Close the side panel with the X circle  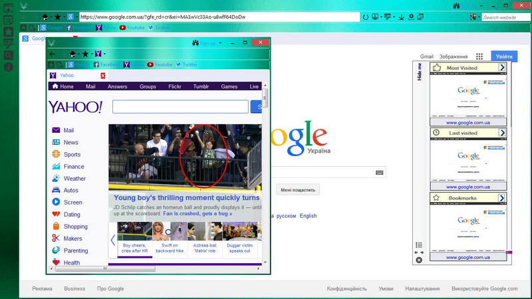click(x=419, y=260)
